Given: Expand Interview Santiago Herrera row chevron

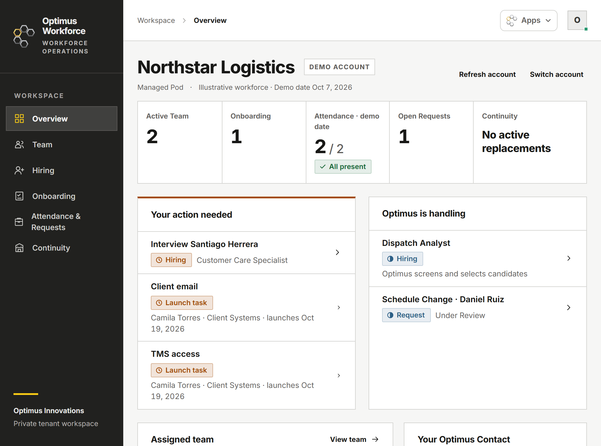Looking at the screenshot, I should (337, 252).
